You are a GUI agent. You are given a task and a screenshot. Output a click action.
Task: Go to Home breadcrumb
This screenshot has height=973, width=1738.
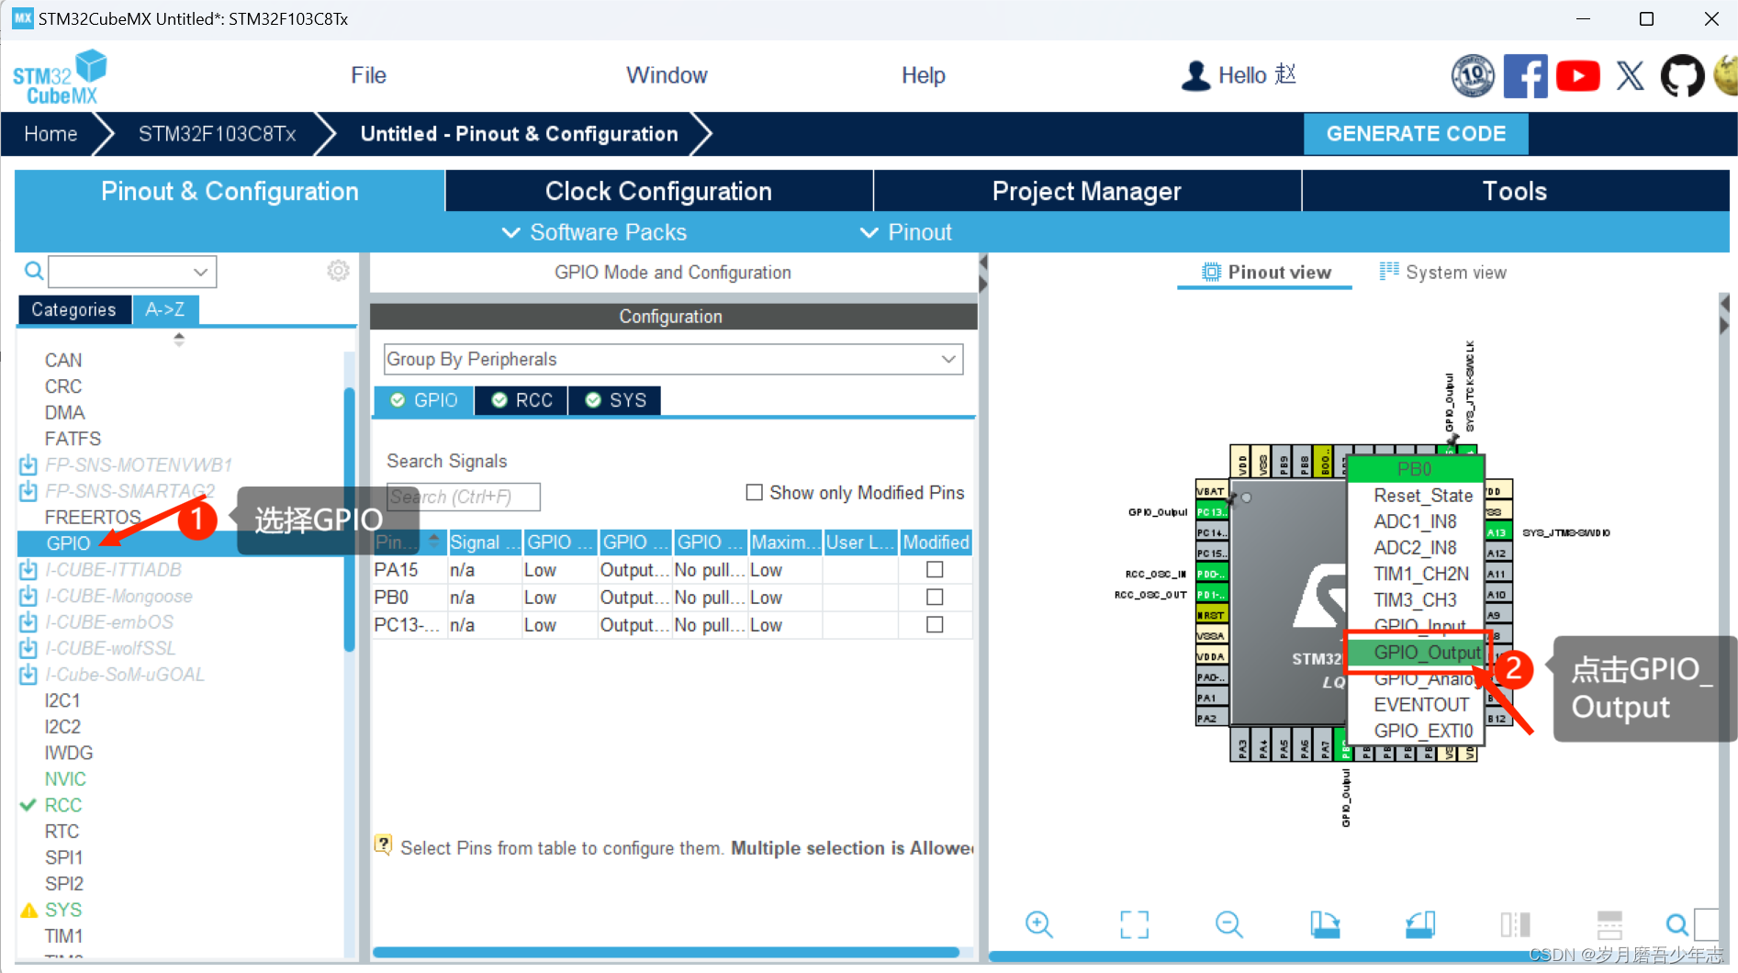click(x=50, y=134)
